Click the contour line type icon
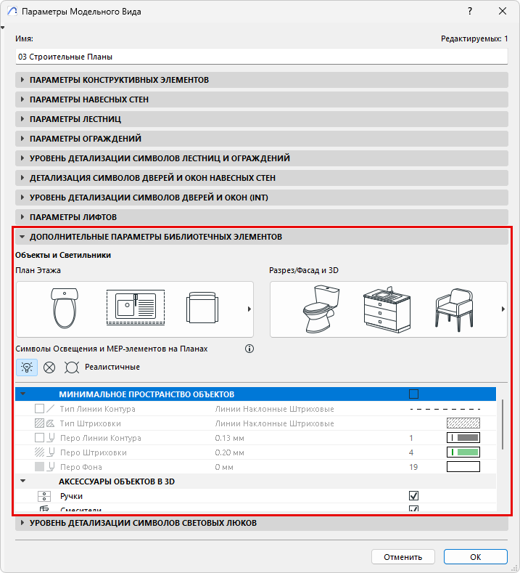The height and width of the screenshot is (573, 520). click(45, 409)
